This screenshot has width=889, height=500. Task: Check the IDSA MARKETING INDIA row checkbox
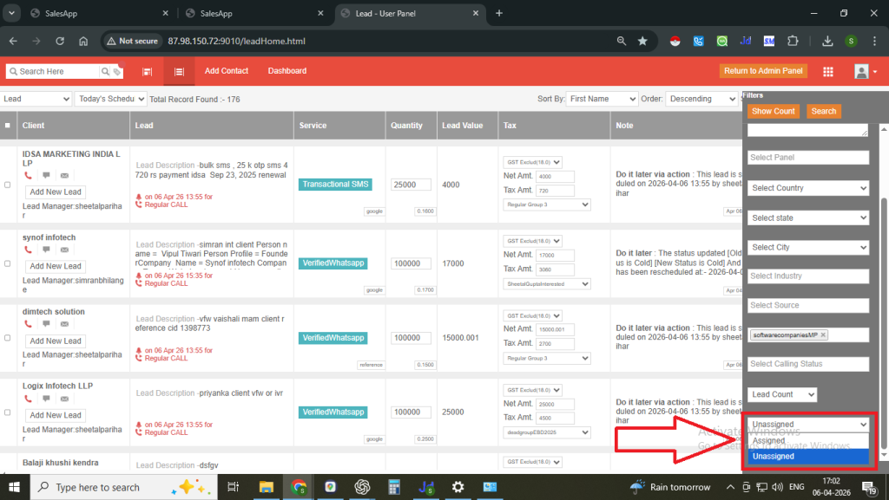[8, 185]
